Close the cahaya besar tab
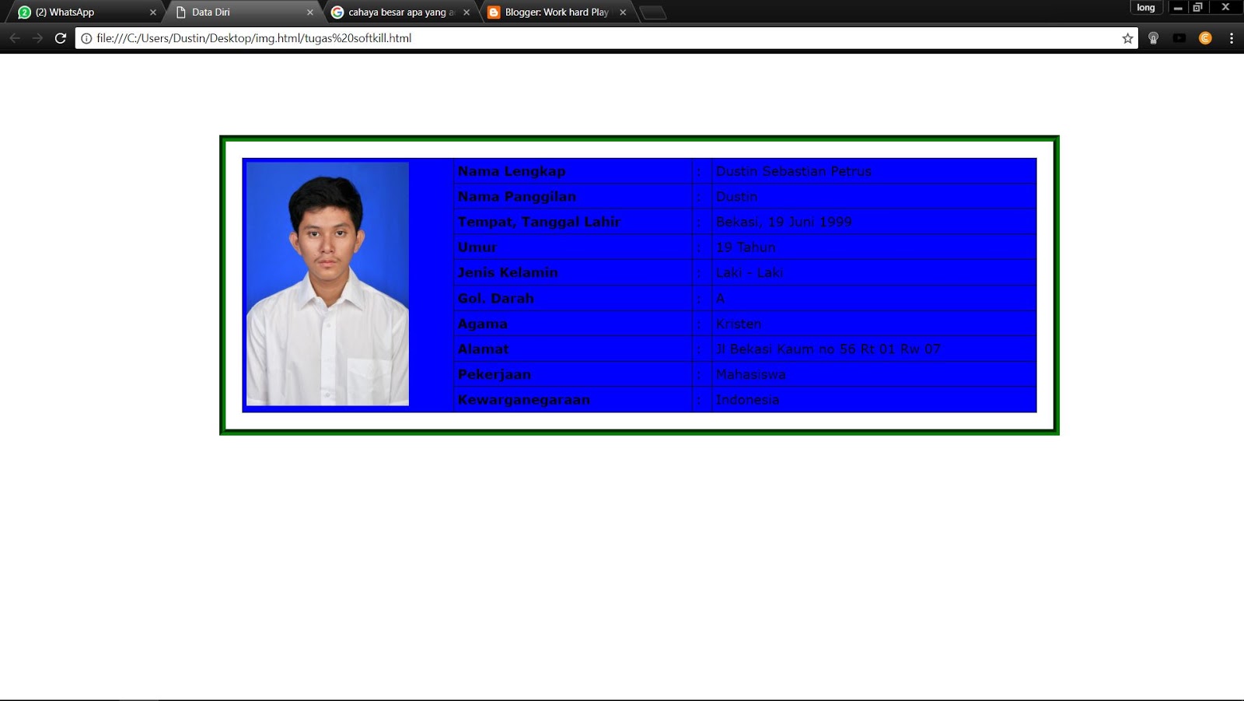Screen dimensions: 1244x701 466,12
